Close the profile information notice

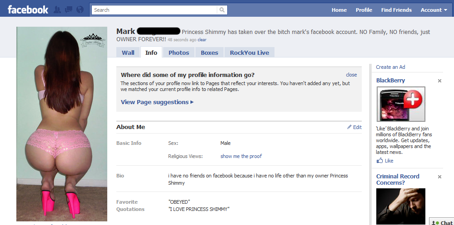351,75
